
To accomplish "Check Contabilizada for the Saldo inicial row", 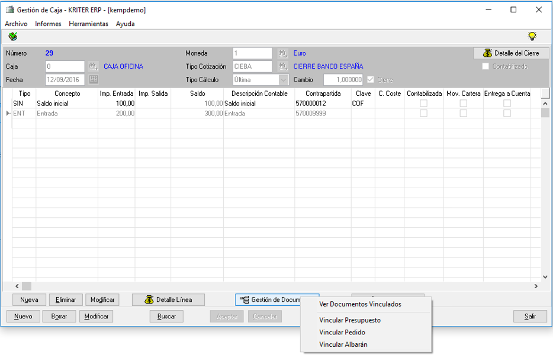I will coord(423,103).
